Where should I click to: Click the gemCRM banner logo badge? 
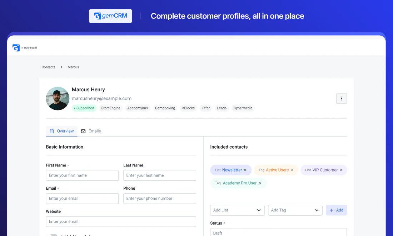pos(110,16)
